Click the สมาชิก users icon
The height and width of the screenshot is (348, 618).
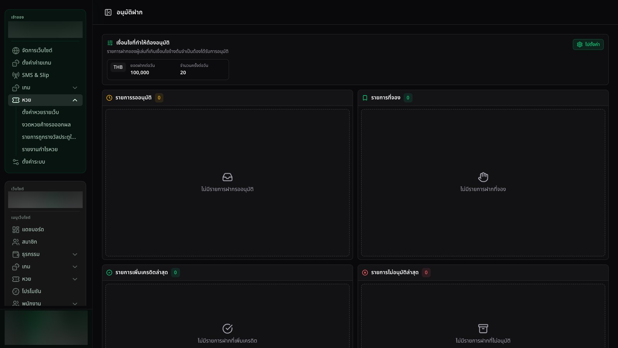point(16,242)
